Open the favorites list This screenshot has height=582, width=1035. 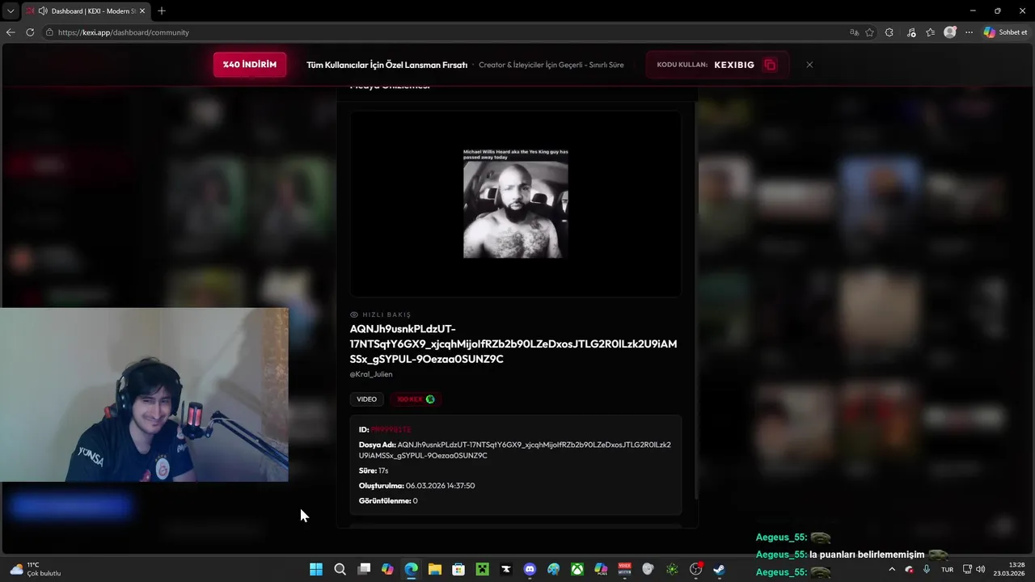pos(930,32)
